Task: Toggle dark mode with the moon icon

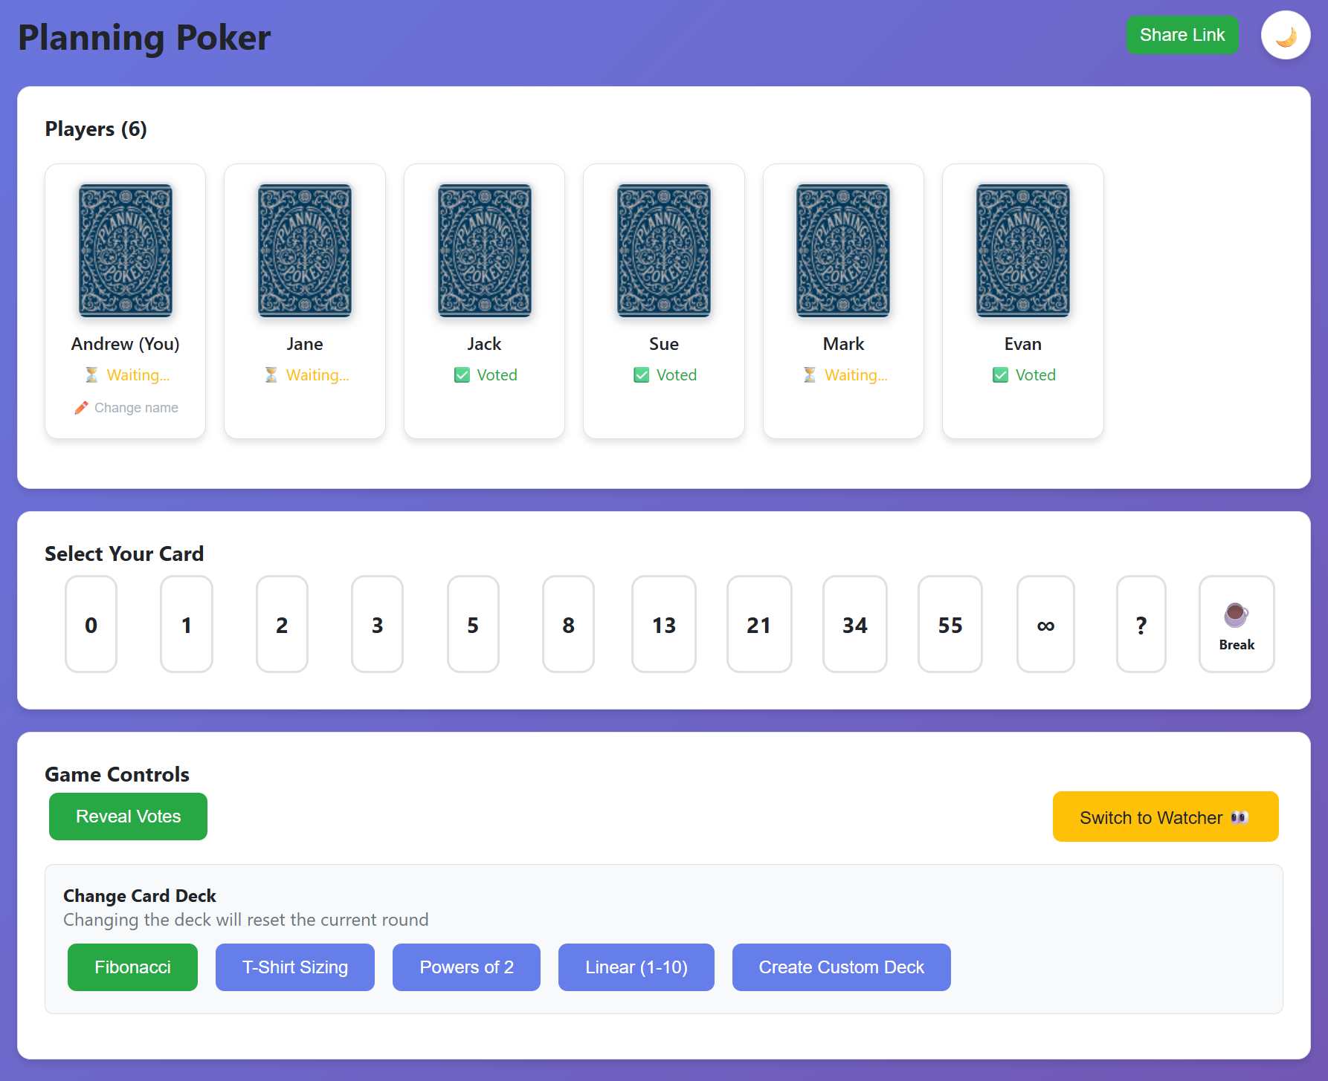Action: click(1285, 35)
